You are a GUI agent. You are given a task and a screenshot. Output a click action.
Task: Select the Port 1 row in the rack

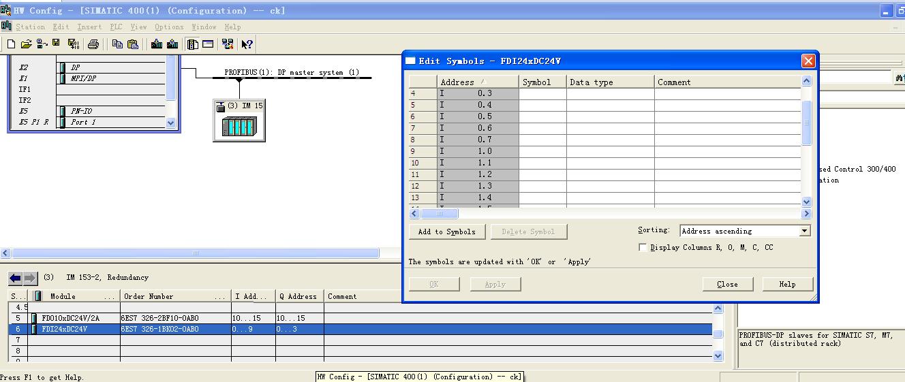[111, 122]
